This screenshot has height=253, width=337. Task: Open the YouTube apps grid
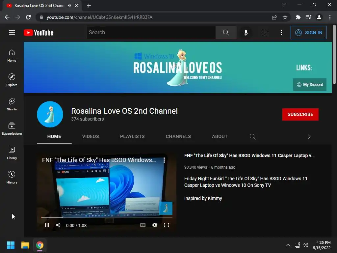266,33
